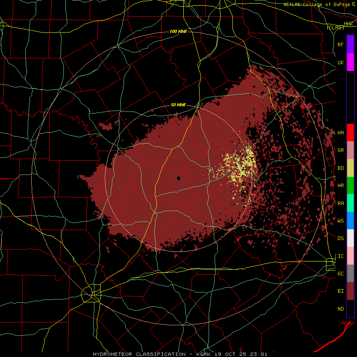Click the 'HYDROMETEOR CLASSIFICATION' title text
The width and height of the screenshot is (357, 357).
[x=139, y=354]
